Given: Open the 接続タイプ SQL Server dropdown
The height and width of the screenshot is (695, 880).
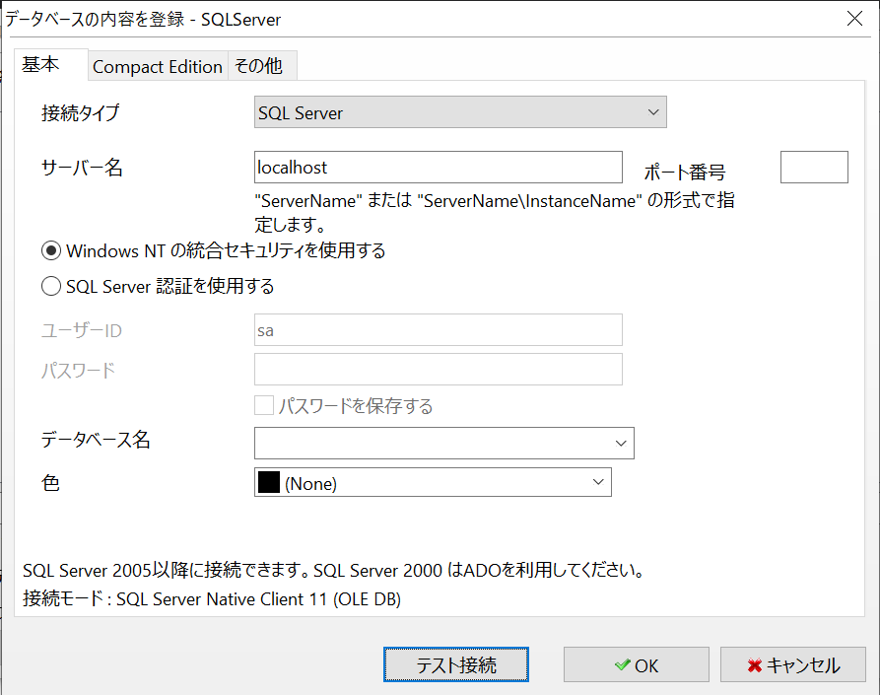Looking at the screenshot, I should [460, 112].
